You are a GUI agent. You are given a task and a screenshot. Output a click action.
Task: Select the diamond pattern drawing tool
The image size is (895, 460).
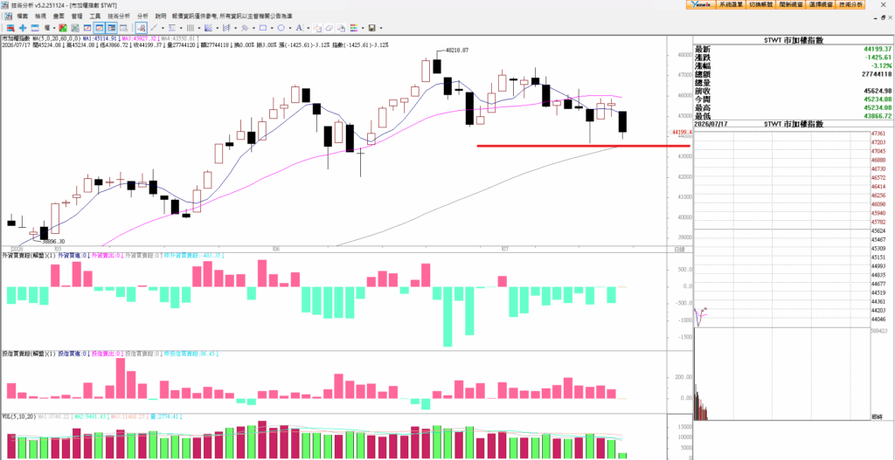coord(245,28)
